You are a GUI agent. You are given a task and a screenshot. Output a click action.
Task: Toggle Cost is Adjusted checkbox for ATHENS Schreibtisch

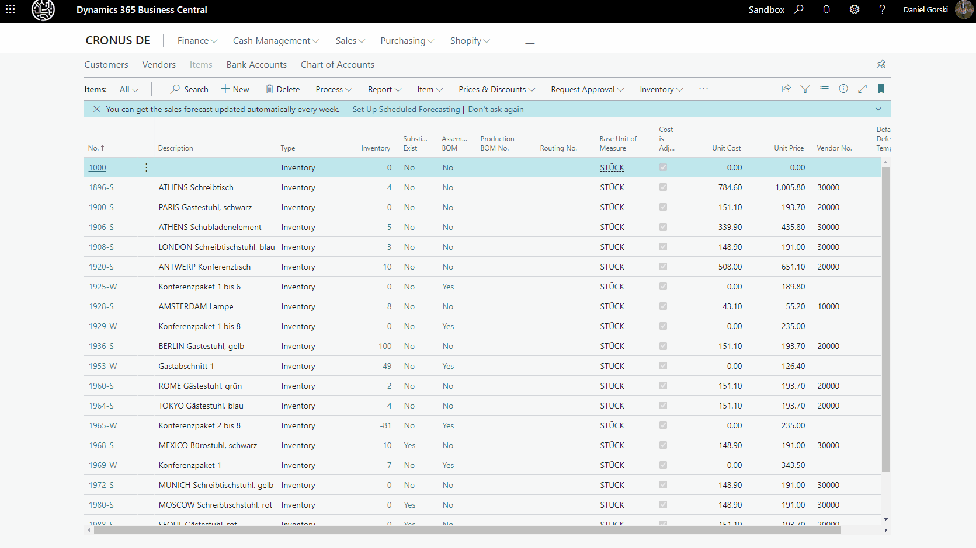click(x=663, y=187)
